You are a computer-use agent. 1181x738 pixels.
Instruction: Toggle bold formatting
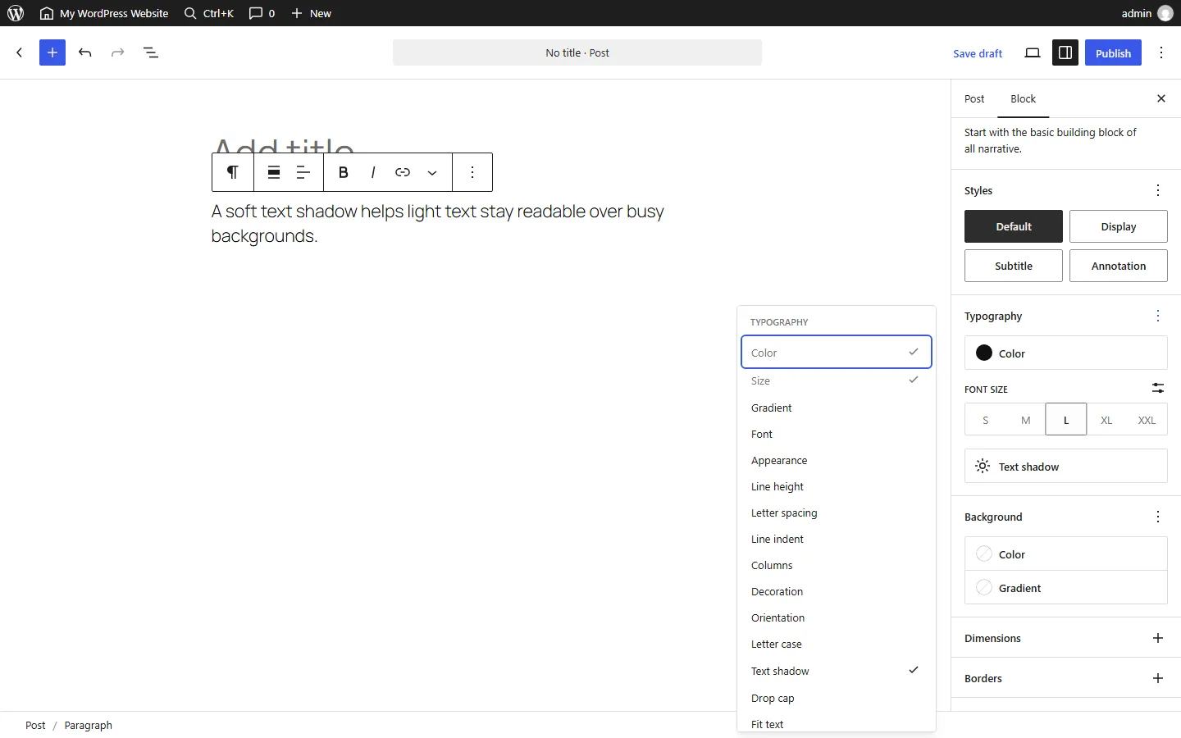344,172
